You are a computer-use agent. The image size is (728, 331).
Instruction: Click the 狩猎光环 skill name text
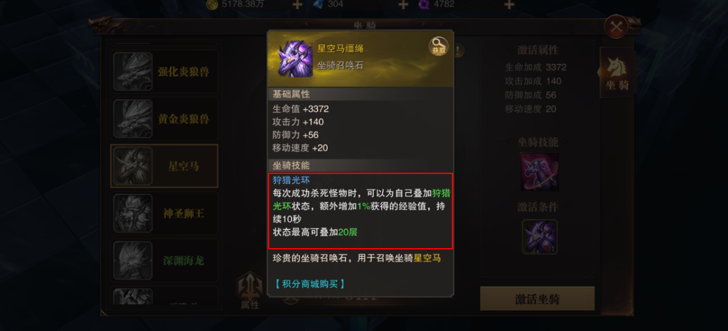[x=291, y=180]
